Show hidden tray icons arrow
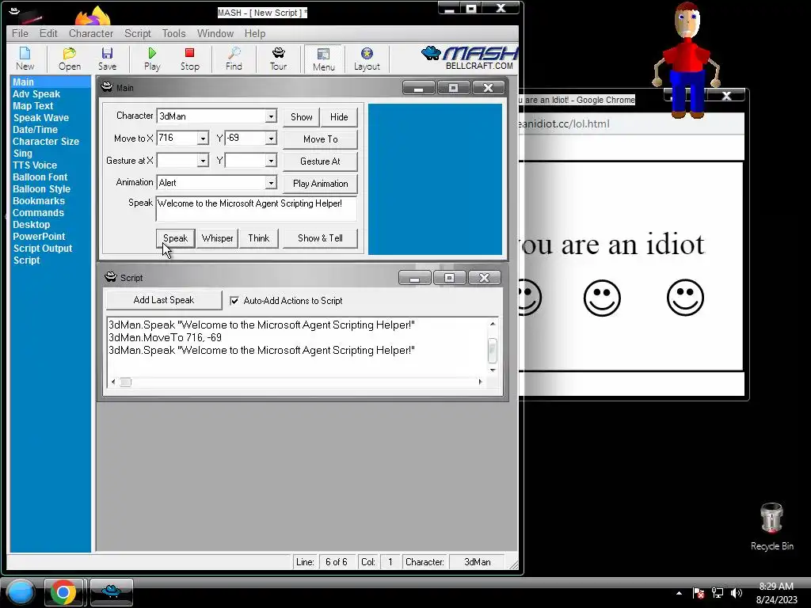Image resolution: width=811 pixels, height=608 pixels. point(679,593)
